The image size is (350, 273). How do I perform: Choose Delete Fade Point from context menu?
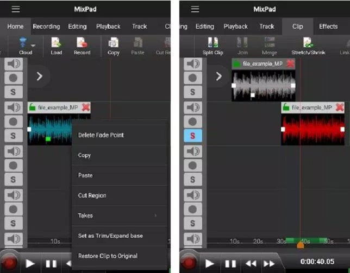(x=120, y=135)
